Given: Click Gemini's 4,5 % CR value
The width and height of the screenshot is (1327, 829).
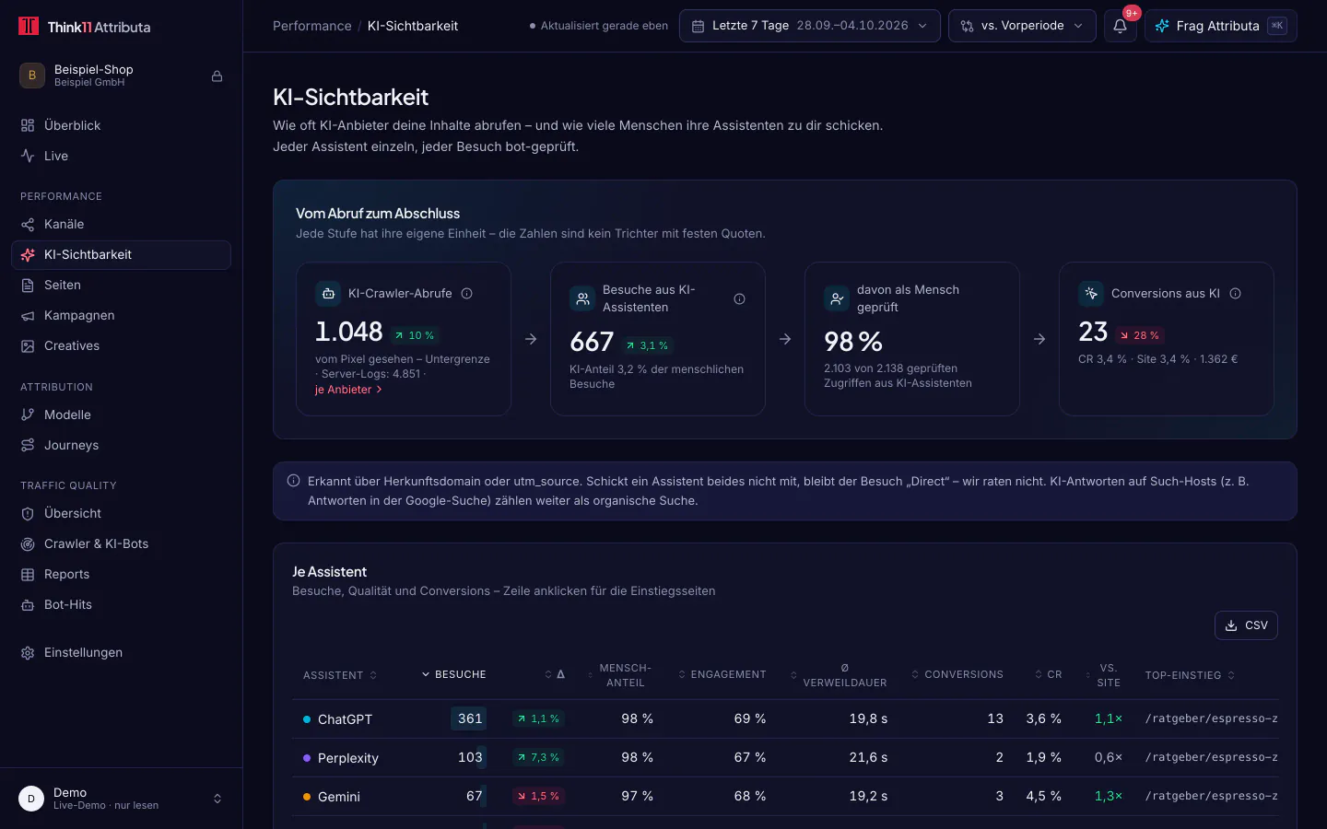Looking at the screenshot, I should tap(1043, 796).
